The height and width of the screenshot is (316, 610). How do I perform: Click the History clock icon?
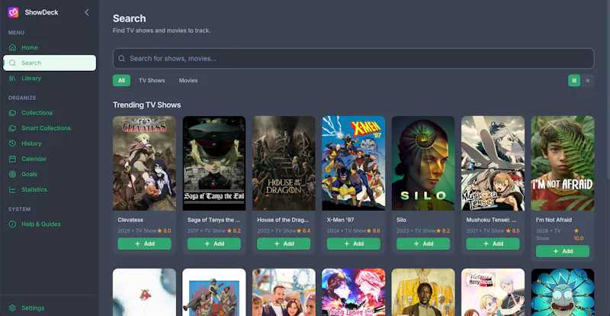click(x=12, y=143)
